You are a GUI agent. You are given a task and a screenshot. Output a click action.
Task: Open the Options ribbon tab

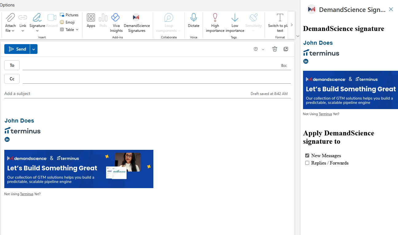7,5
